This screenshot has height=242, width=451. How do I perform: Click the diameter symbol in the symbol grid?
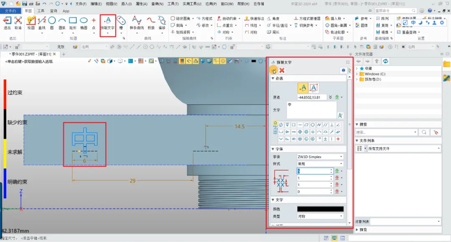[281, 125]
